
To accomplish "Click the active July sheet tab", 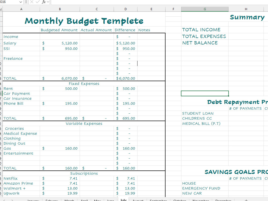I will click(123, 199).
